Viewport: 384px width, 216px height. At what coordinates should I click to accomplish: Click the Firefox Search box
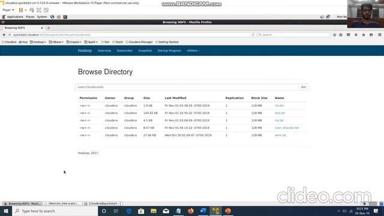tap(294, 35)
